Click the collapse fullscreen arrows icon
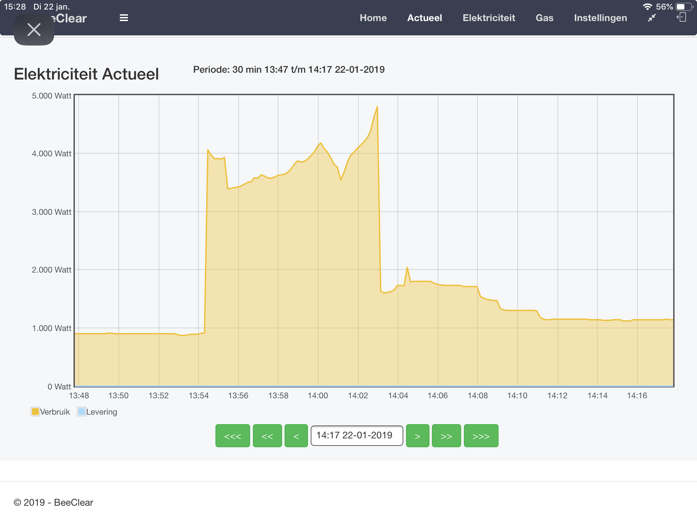This screenshot has width=697, height=522. [x=652, y=18]
